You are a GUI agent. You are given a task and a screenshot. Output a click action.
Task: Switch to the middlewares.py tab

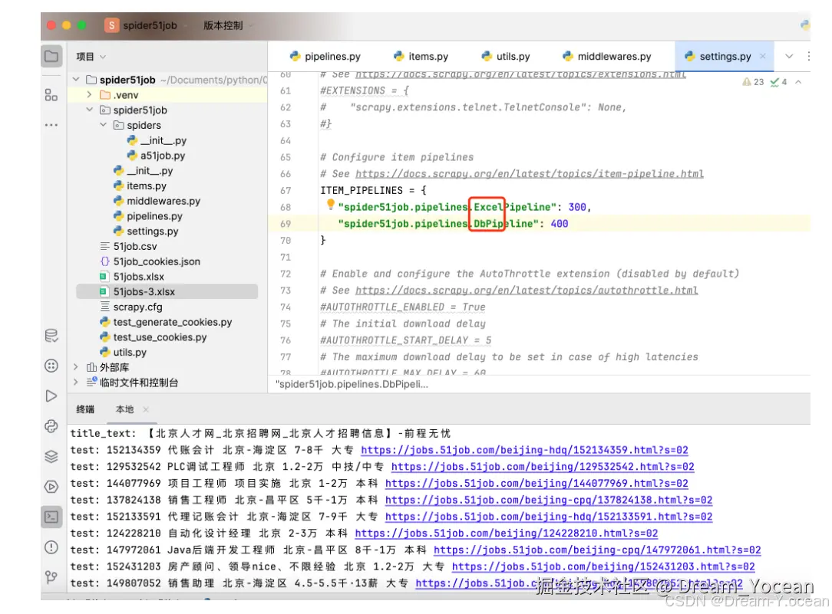606,56
